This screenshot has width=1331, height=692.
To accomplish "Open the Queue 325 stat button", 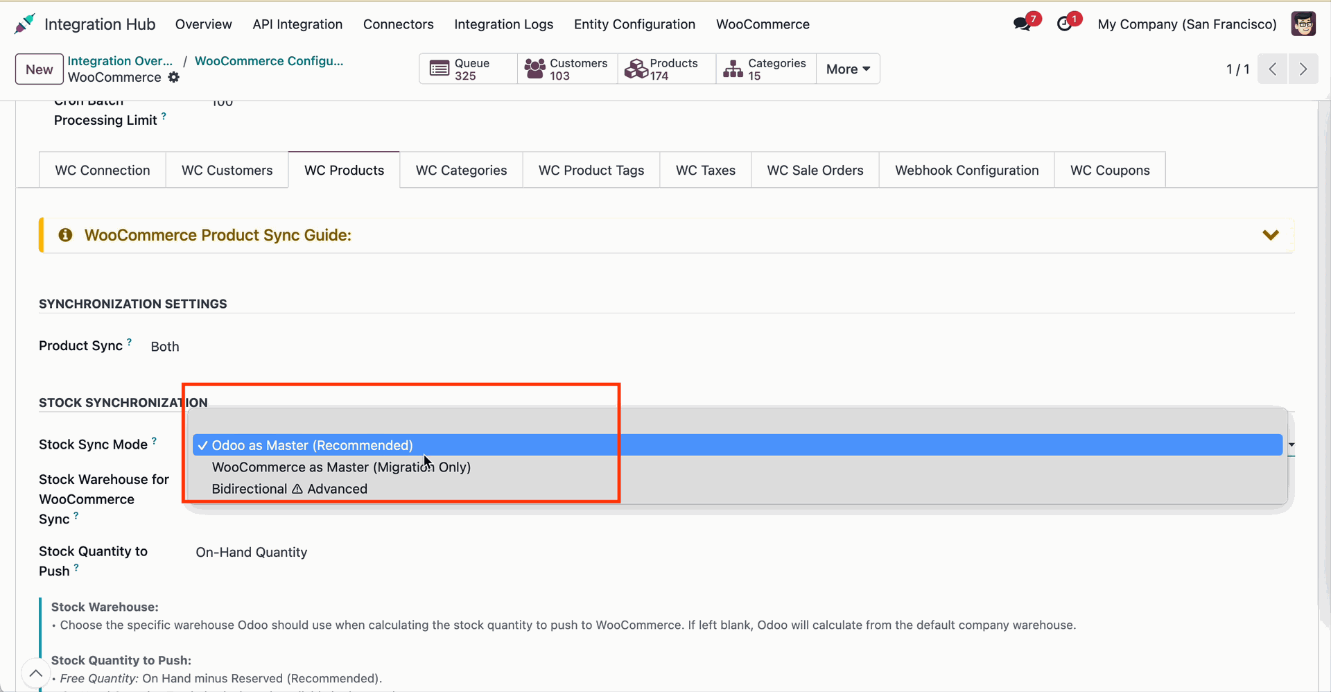I will coord(468,69).
